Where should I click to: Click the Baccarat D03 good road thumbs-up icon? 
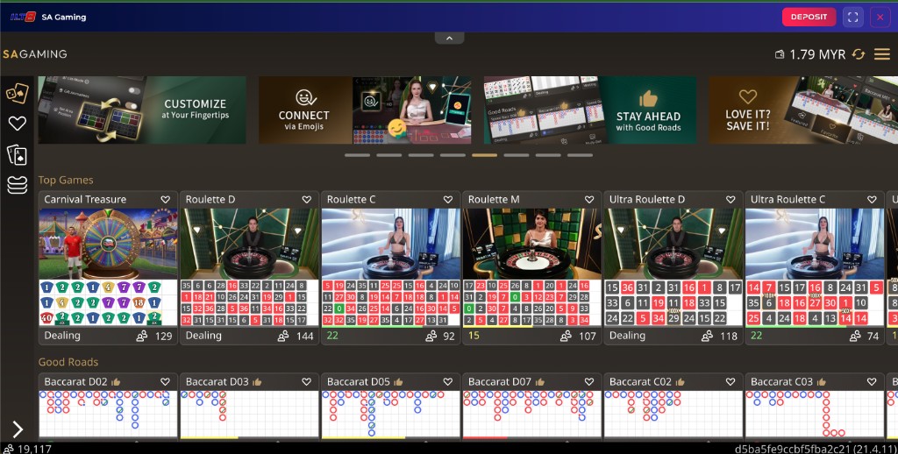(x=257, y=381)
